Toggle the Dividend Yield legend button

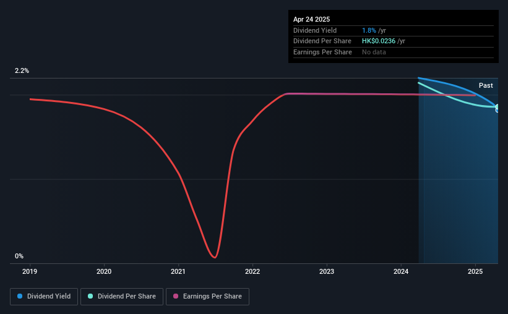click(x=44, y=297)
